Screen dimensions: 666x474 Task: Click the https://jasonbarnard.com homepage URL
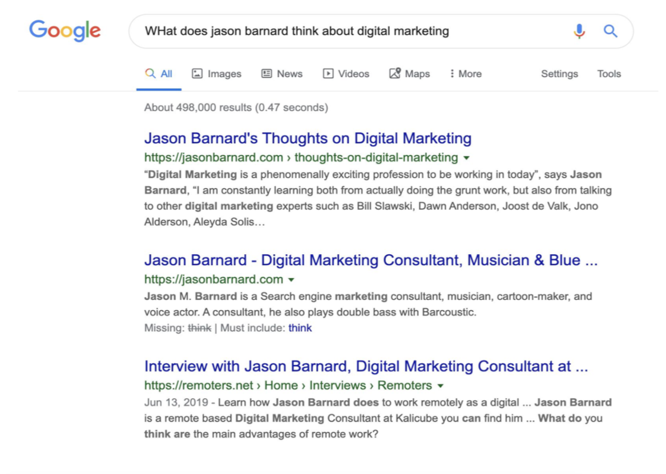pos(213,279)
